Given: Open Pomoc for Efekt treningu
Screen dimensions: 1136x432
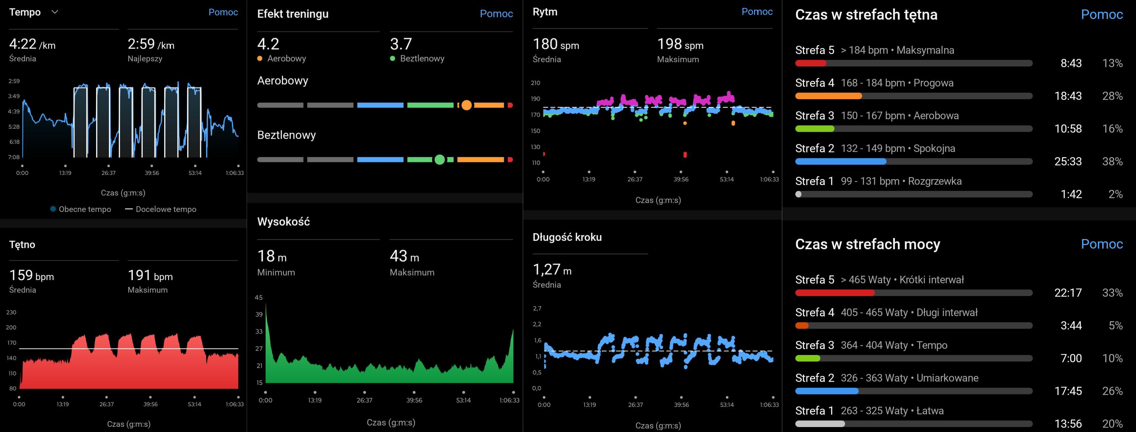Looking at the screenshot, I should click(496, 14).
